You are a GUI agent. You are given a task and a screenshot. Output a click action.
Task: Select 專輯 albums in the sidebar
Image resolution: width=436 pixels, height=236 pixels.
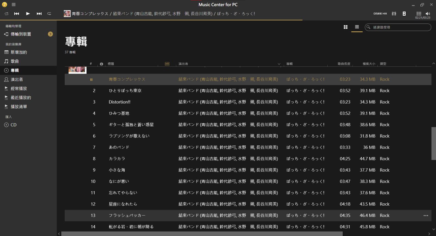click(x=28, y=70)
